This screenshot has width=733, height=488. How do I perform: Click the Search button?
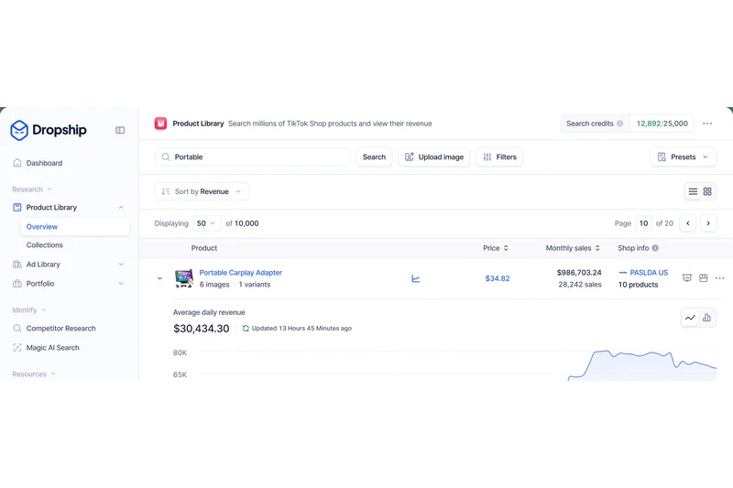374,157
